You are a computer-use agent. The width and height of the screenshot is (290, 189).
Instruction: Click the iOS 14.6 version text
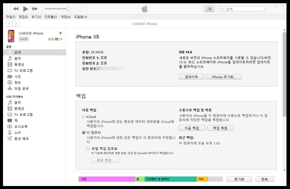click(185, 52)
